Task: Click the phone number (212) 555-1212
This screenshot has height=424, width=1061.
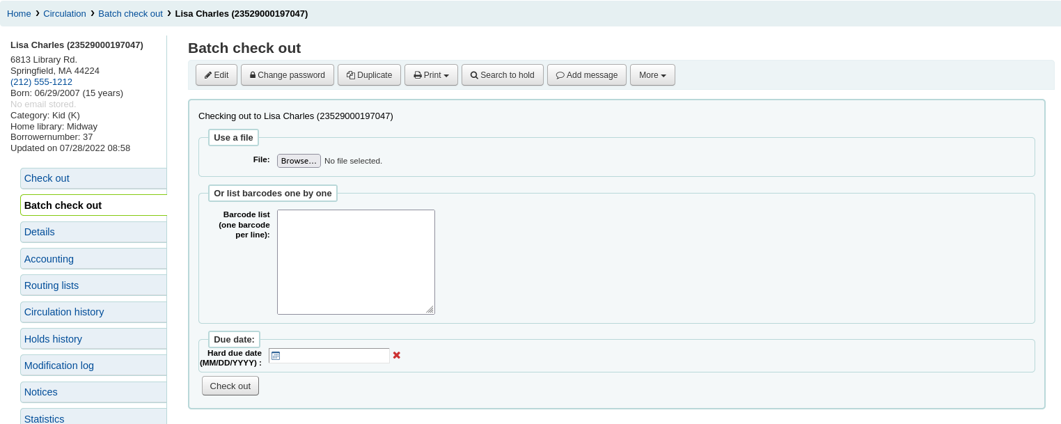Action: [x=41, y=81]
